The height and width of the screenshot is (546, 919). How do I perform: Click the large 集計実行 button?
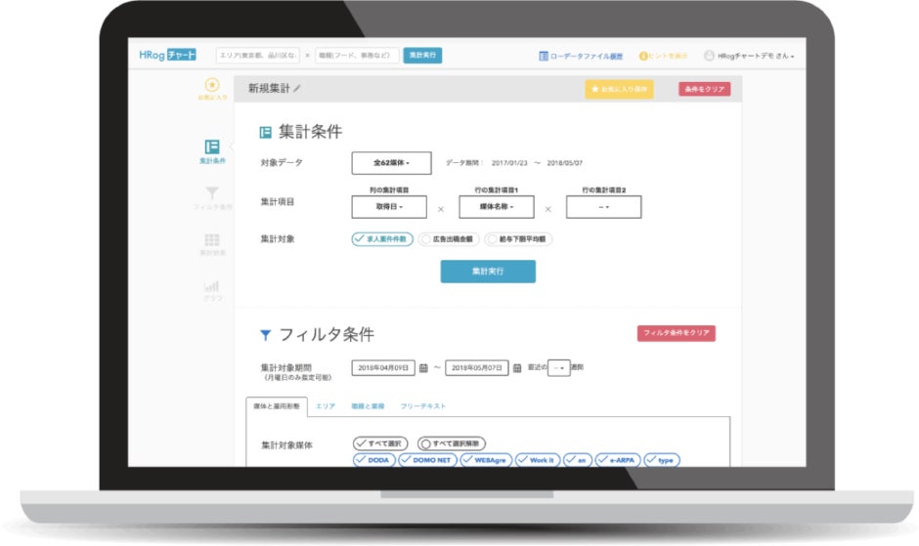click(488, 272)
